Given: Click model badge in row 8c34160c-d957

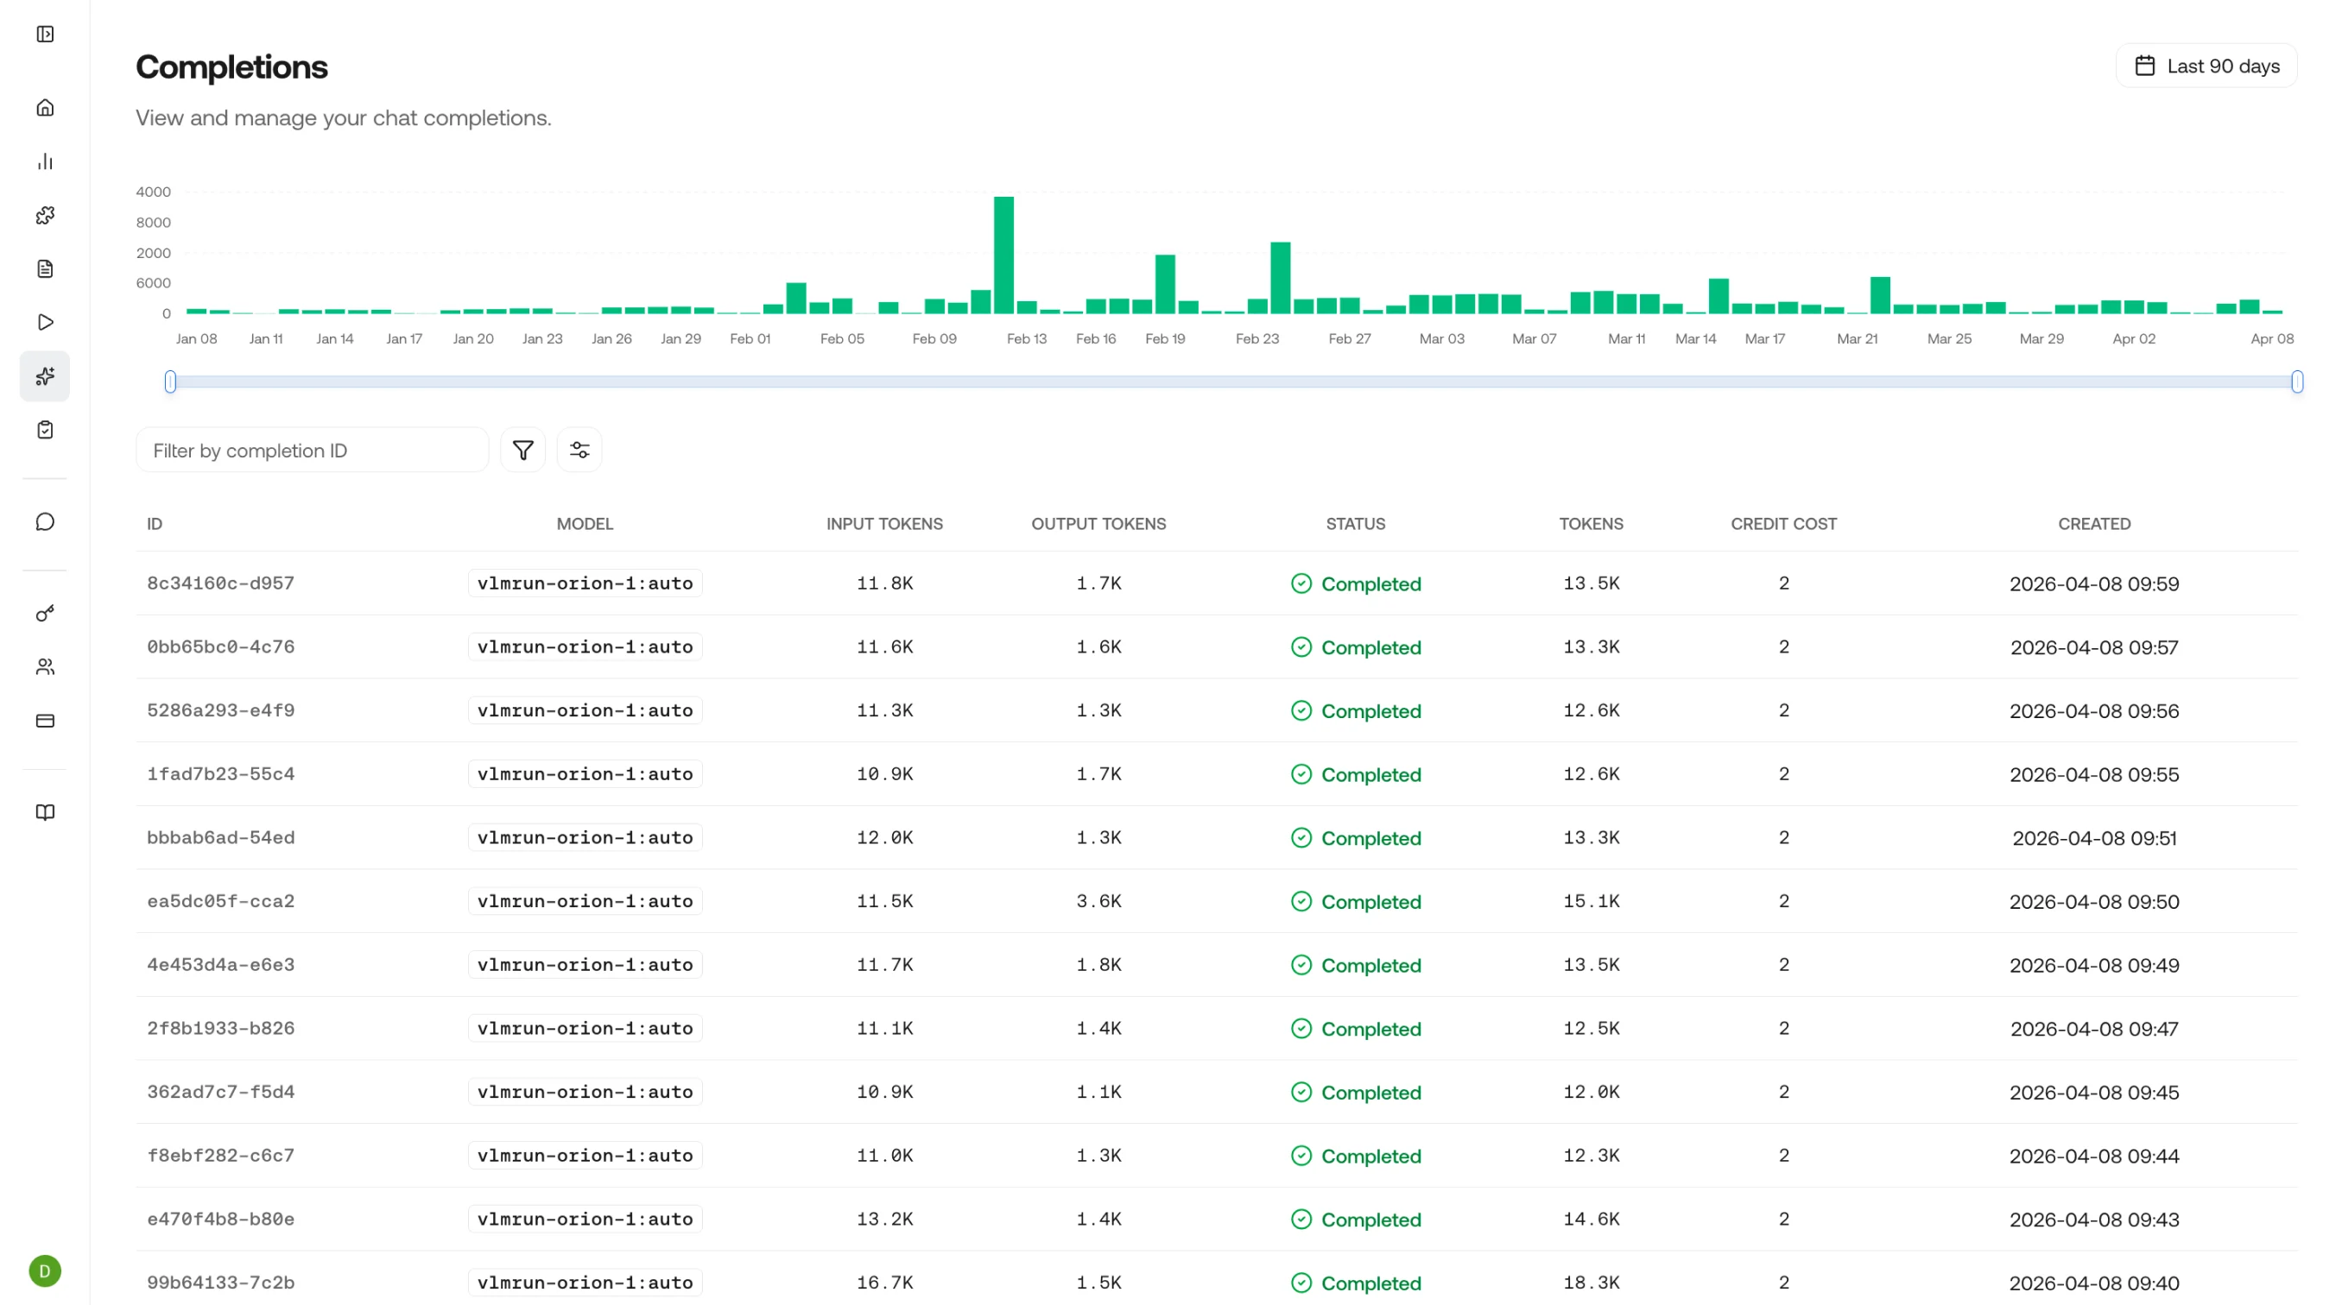Looking at the screenshot, I should point(585,583).
